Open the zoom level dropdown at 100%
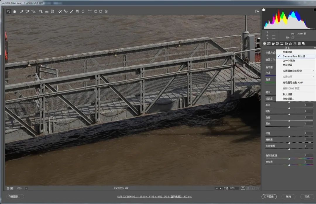This screenshot has width=316, height=204. click(26, 188)
